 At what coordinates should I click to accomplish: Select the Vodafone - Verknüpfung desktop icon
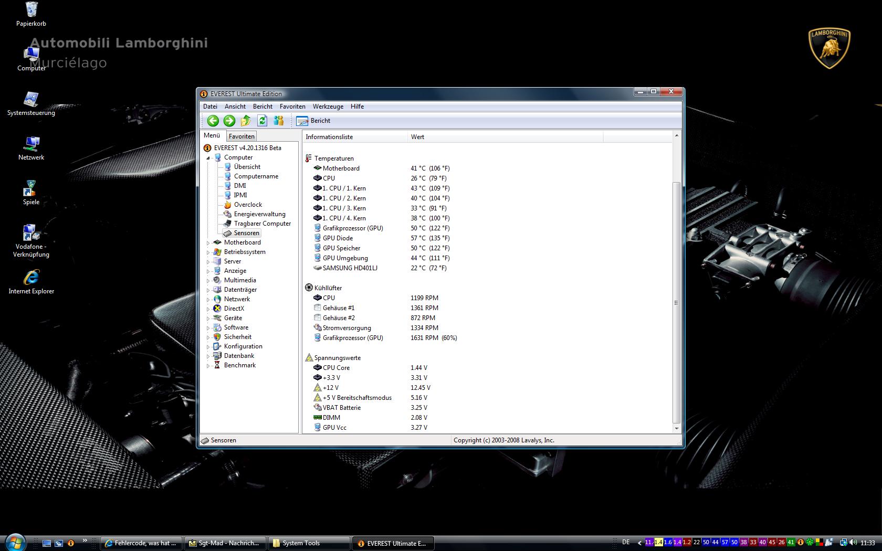point(31,241)
